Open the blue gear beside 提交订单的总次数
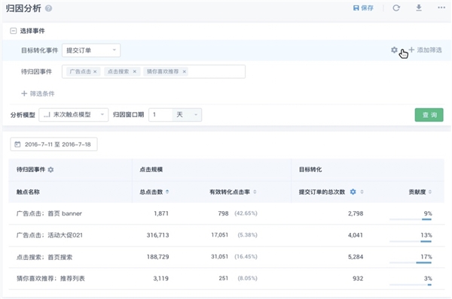Viewport: 452px width, 299px height. point(353,192)
